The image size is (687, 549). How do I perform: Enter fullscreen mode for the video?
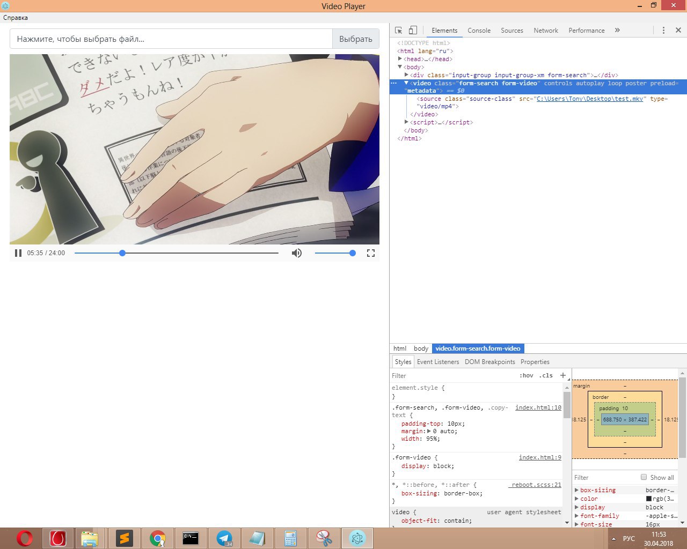(370, 253)
